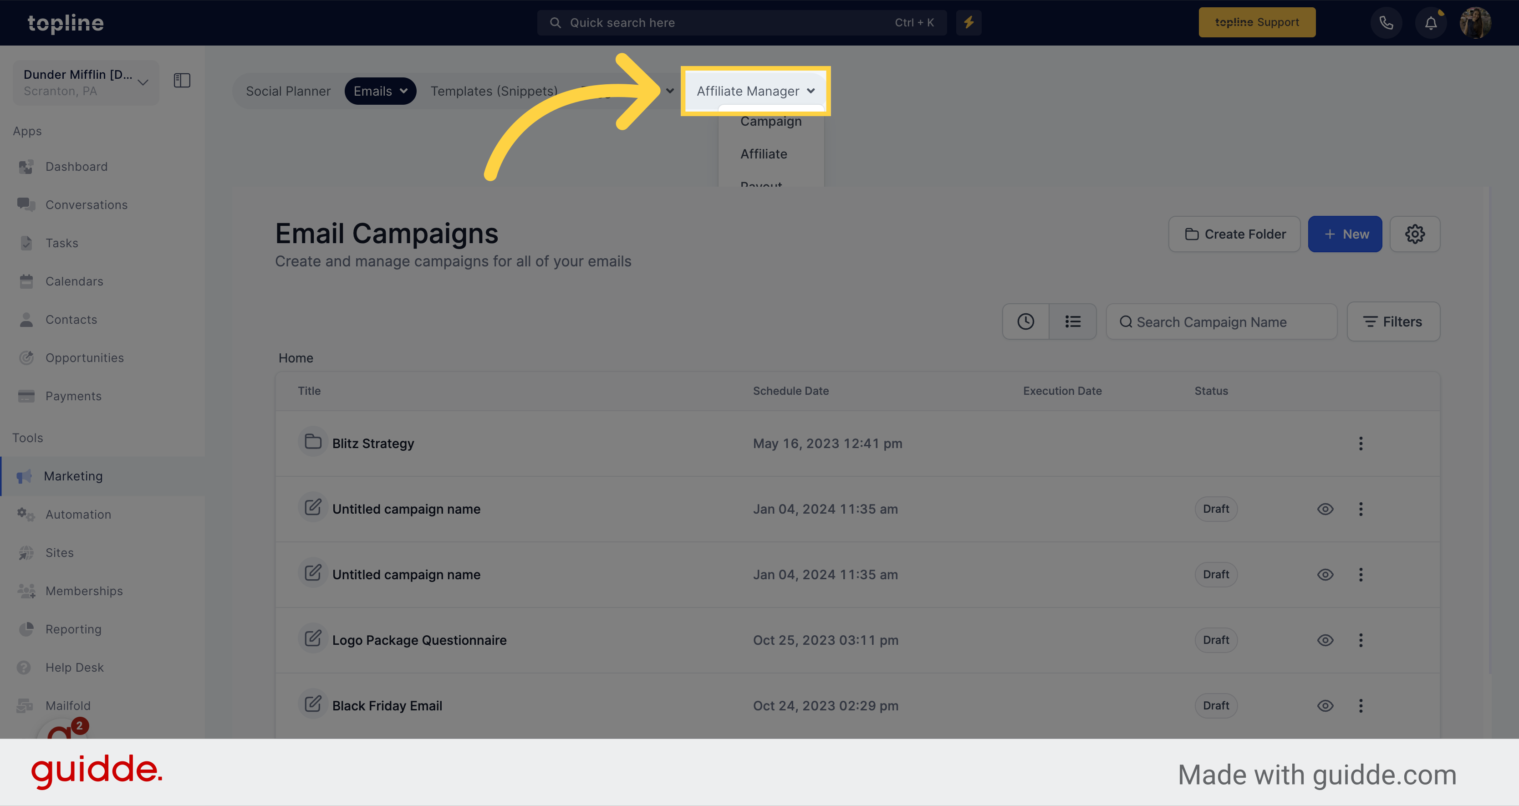
Task: Open the Logo Package Questionnaire campaign
Action: point(419,640)
